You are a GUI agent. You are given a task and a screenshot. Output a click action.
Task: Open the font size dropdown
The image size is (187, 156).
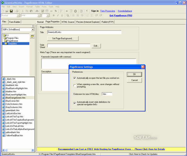pyautogui.click(x=48, y=15)
